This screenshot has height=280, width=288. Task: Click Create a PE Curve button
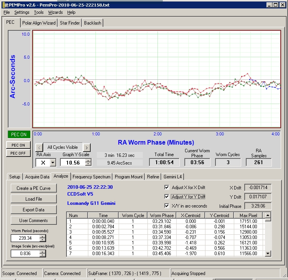point(34,188)
